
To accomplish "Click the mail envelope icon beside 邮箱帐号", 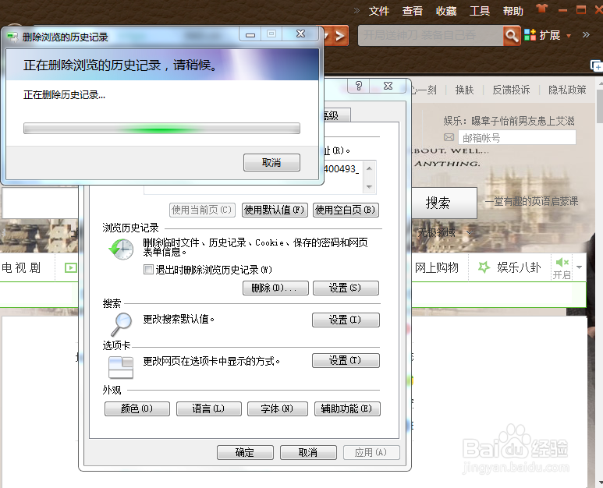I will point(449,137).
